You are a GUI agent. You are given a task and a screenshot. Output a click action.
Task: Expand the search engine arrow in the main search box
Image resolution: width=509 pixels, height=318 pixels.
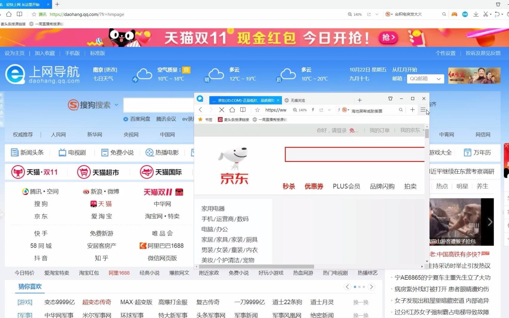pos(392,14)
